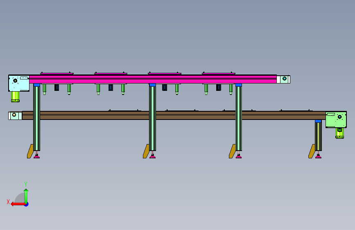Select the third tall support leg from left
Screen dimensions: 355x230
[x=239, y=118]
